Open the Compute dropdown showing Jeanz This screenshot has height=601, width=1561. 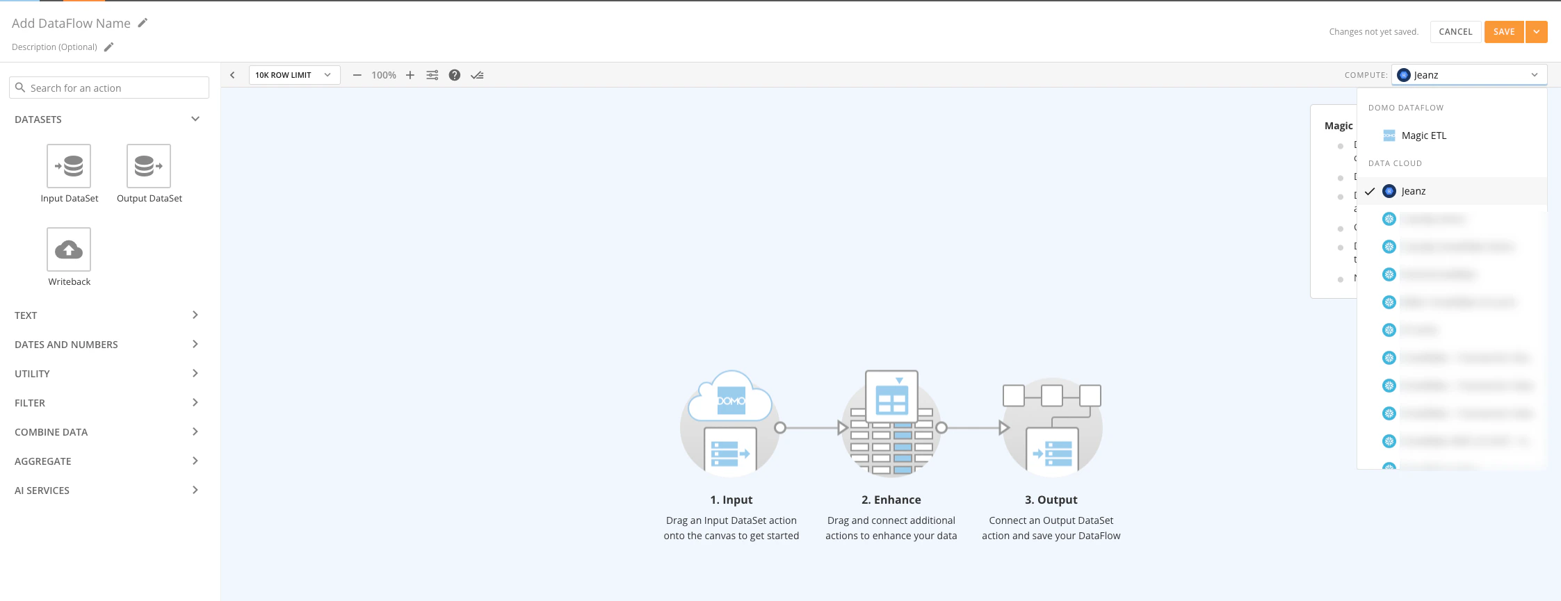coord(1469,75)
